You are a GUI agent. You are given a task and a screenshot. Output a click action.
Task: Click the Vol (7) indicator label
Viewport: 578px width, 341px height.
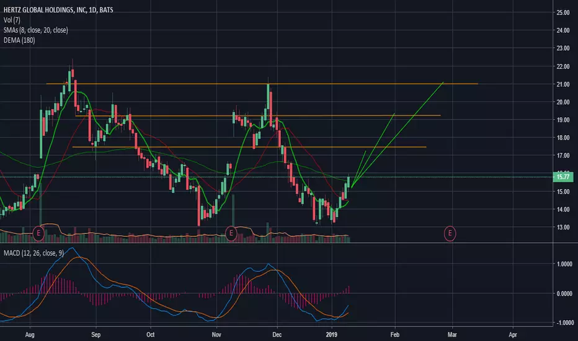(x=12, y=20)
